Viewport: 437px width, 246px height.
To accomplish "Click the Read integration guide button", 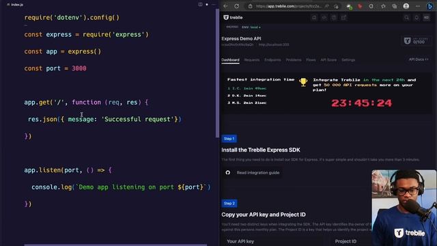I will point(252,173).
